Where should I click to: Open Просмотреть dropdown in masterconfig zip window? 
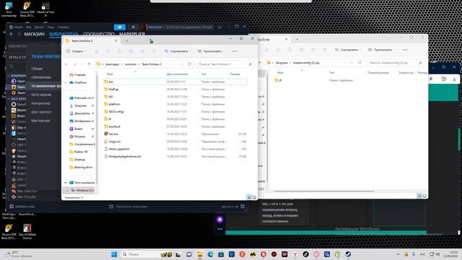(x=381, y=50)
